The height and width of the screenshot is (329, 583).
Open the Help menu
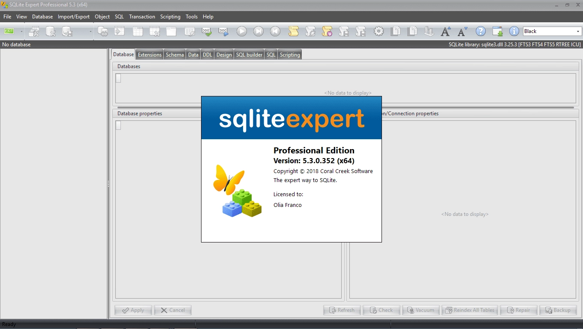tap(208, 17)
